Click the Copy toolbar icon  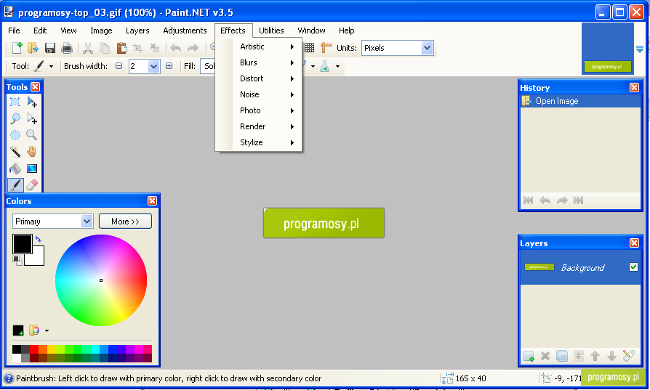(105, 48)
